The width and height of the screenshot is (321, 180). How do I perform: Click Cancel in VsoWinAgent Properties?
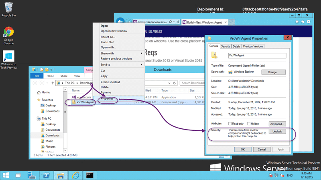(x=262, y=149)
